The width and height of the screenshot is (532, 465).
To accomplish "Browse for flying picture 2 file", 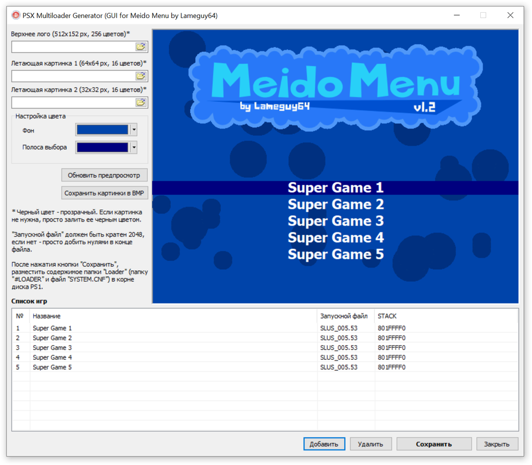I will tap(141, 102).
